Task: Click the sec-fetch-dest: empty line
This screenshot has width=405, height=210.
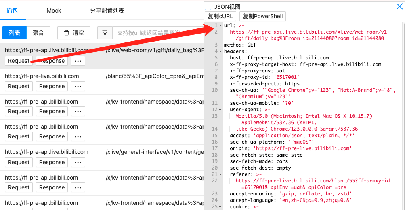Action: click(x=260, y=168)
